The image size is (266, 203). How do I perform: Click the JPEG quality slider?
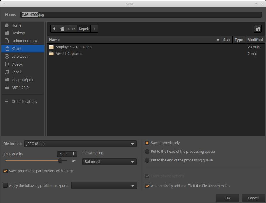click(x=36, y=161)
